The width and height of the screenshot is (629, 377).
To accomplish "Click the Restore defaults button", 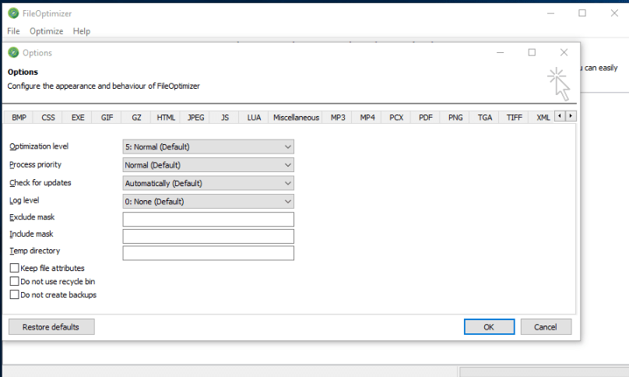I will [51, 327].
